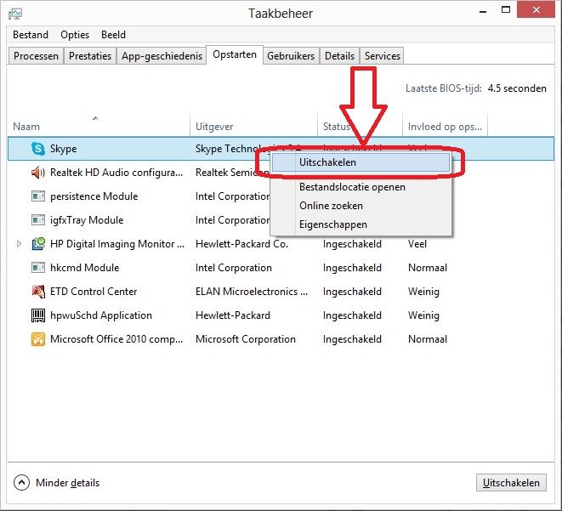Expand the HP Digital Imaging Monitor group

tap(19, 244)
